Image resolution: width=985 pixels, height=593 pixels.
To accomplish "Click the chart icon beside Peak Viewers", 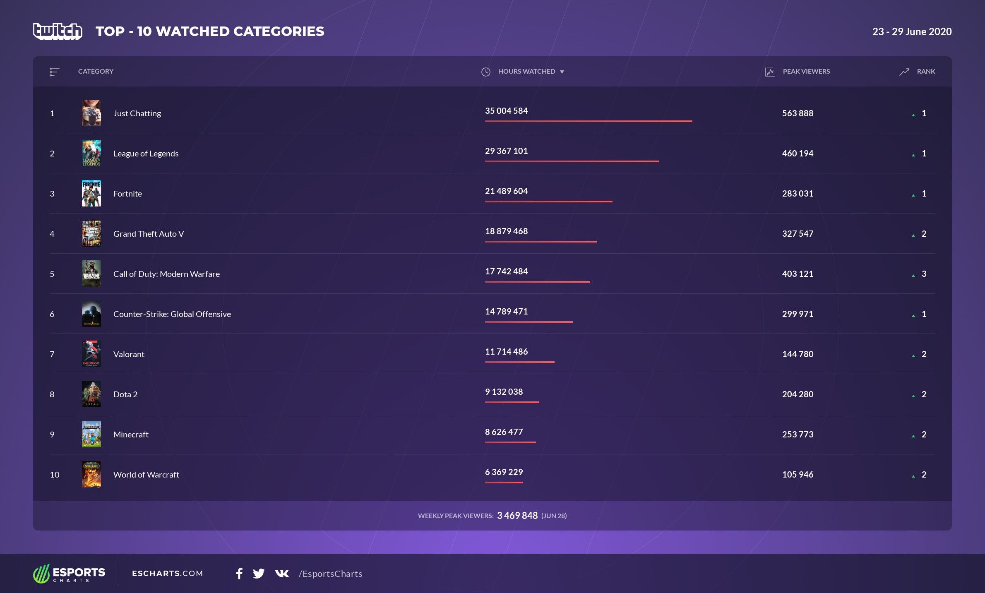I will [x=769, y=72].
